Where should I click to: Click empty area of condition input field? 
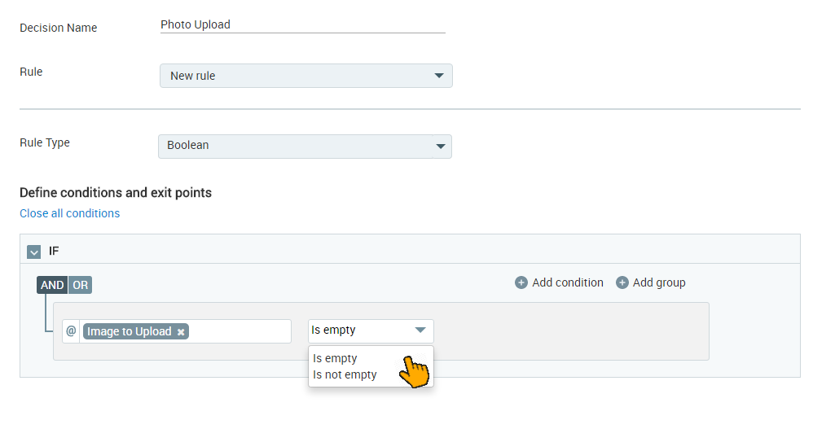[x=240, y=331]
